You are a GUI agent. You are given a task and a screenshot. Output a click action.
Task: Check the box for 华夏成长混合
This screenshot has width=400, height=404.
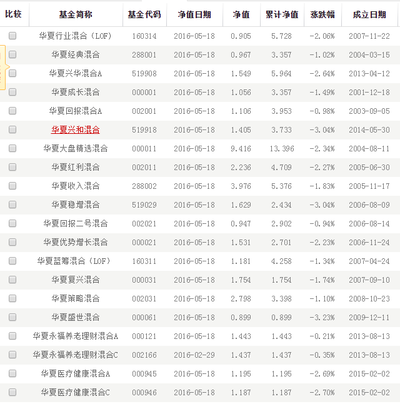[12, 92]
